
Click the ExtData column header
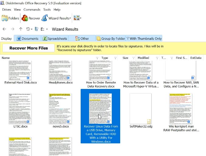click(196, 58)
